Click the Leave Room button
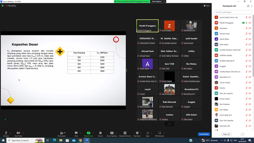This screenshot has width=254, height=143. coord(204,134)
